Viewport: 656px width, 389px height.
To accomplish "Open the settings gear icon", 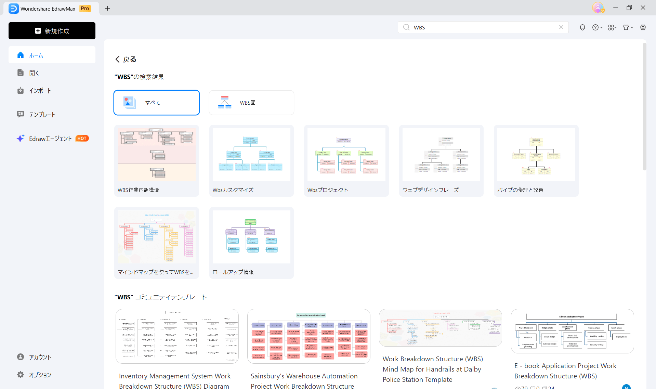I will (643, 27).
